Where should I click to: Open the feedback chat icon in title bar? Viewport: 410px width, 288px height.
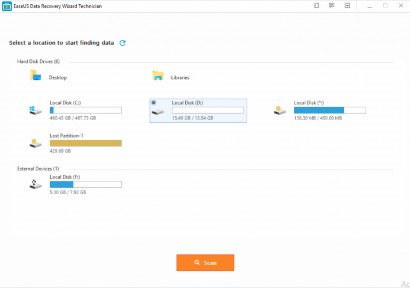point(332,5)
